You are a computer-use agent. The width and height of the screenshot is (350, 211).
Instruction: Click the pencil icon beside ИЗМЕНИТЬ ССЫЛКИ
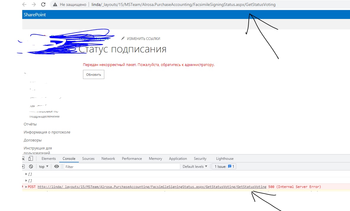point(123,38)
